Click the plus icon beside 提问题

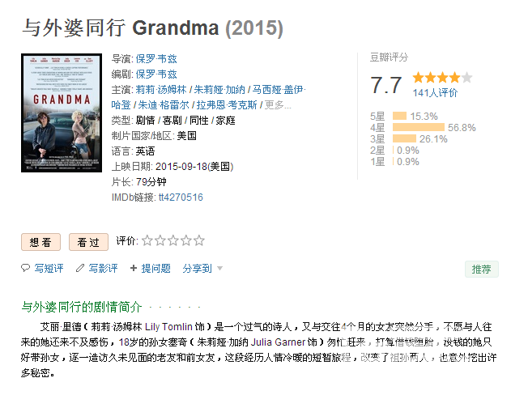pyautogui.click(x=134, y=268)
